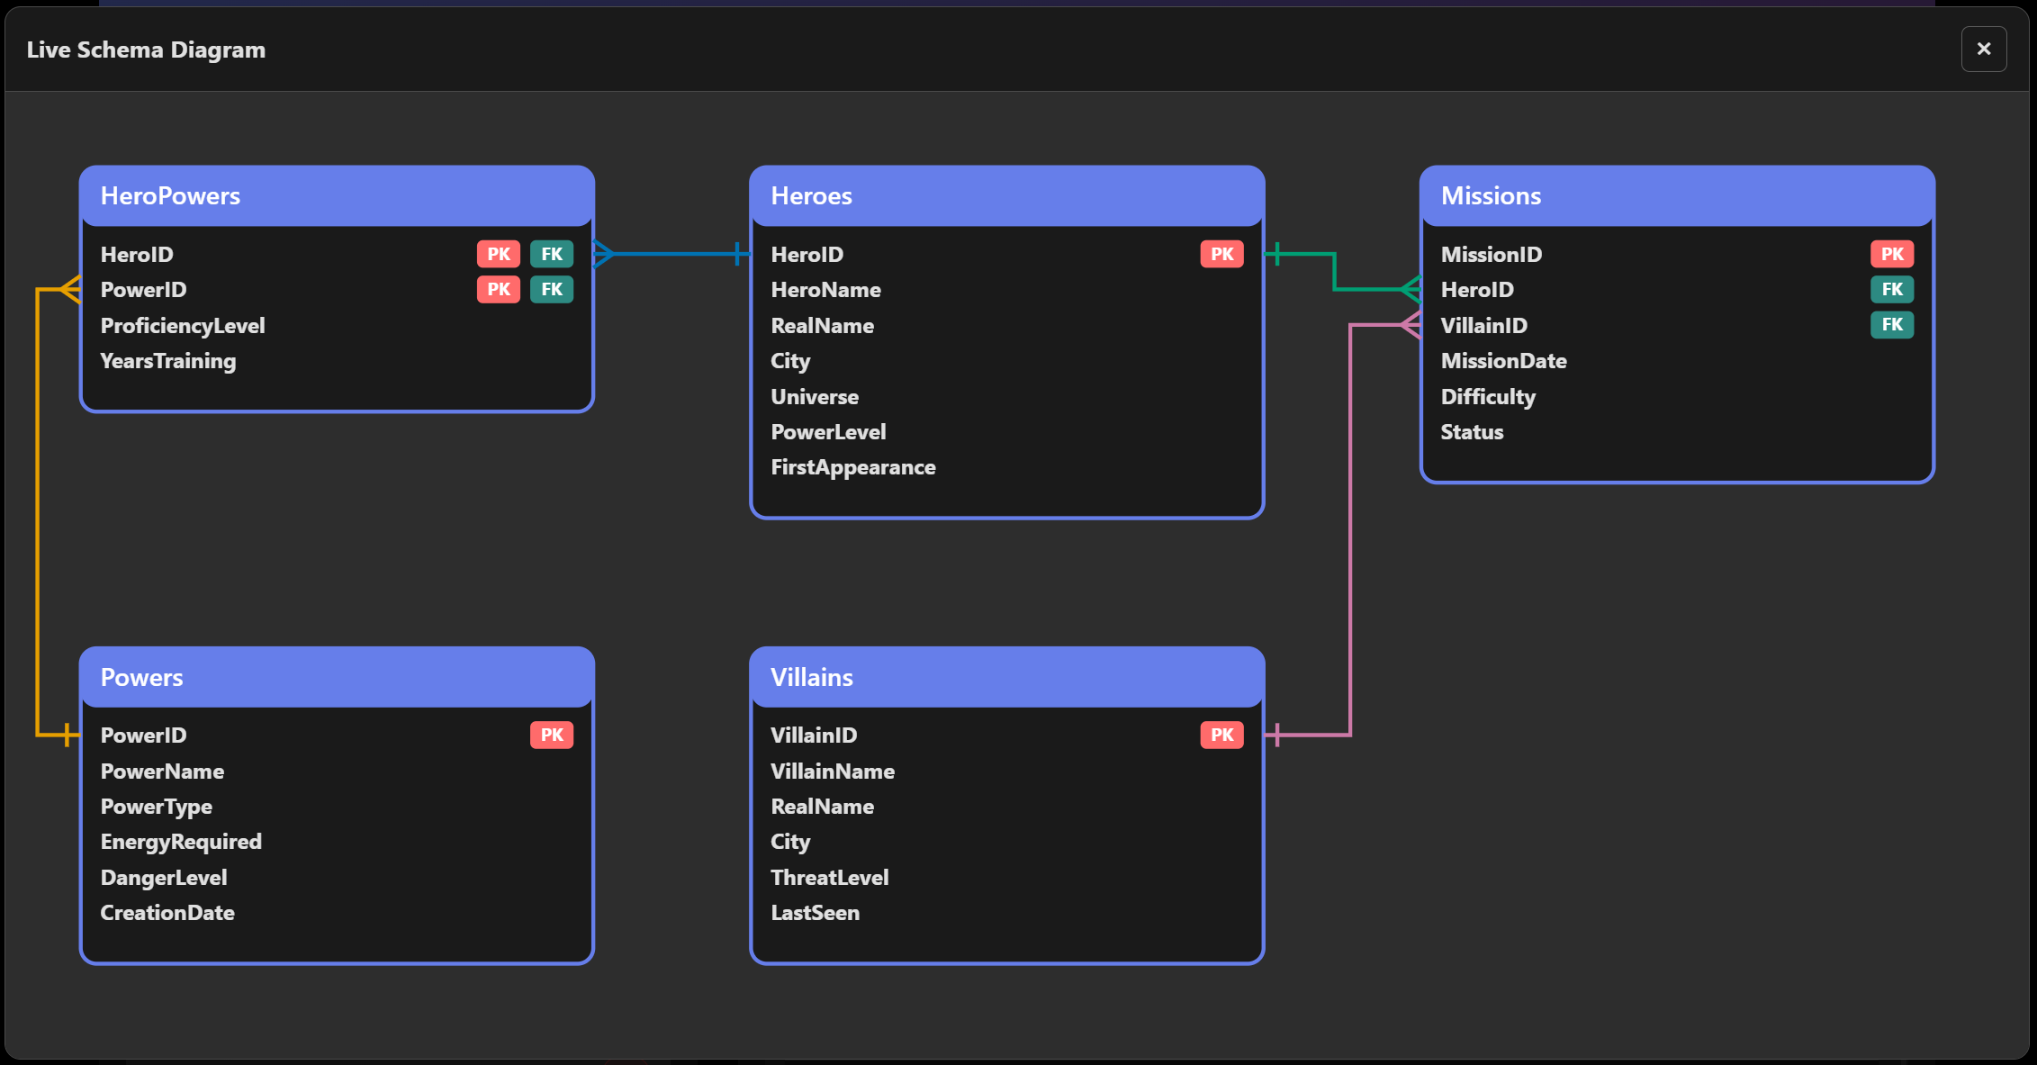Click the orange HeroPowers-Powers relationship line

37,513
